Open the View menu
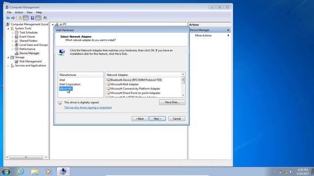This screenshot has width=314, height=176. [29, 12]
